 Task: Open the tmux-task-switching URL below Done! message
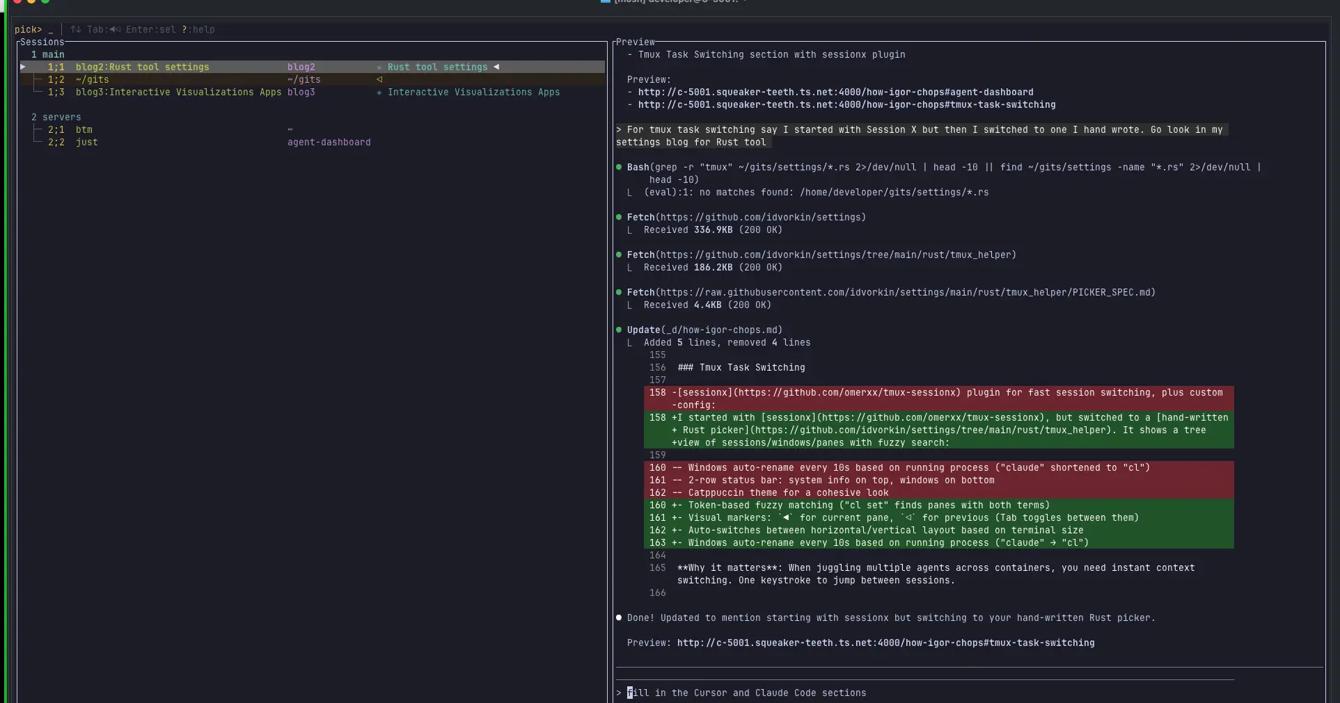[886, 643]
